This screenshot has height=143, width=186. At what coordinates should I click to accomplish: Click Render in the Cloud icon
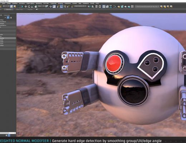coord(129,6)
